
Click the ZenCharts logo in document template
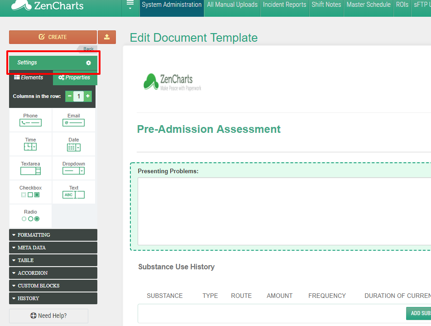click(x=172, y=82)
